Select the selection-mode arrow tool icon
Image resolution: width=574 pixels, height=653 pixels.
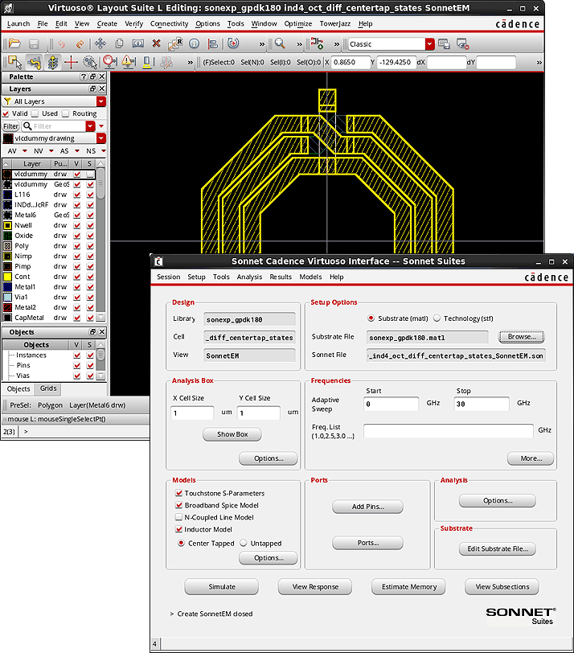(x=15, y=63)
